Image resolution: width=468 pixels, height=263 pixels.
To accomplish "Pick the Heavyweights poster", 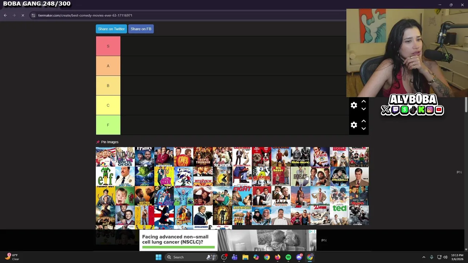I will tap(242, 215).
